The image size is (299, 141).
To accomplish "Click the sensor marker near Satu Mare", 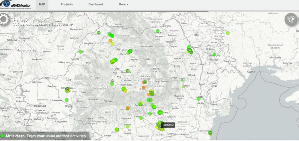I will (x=99, y=33).
